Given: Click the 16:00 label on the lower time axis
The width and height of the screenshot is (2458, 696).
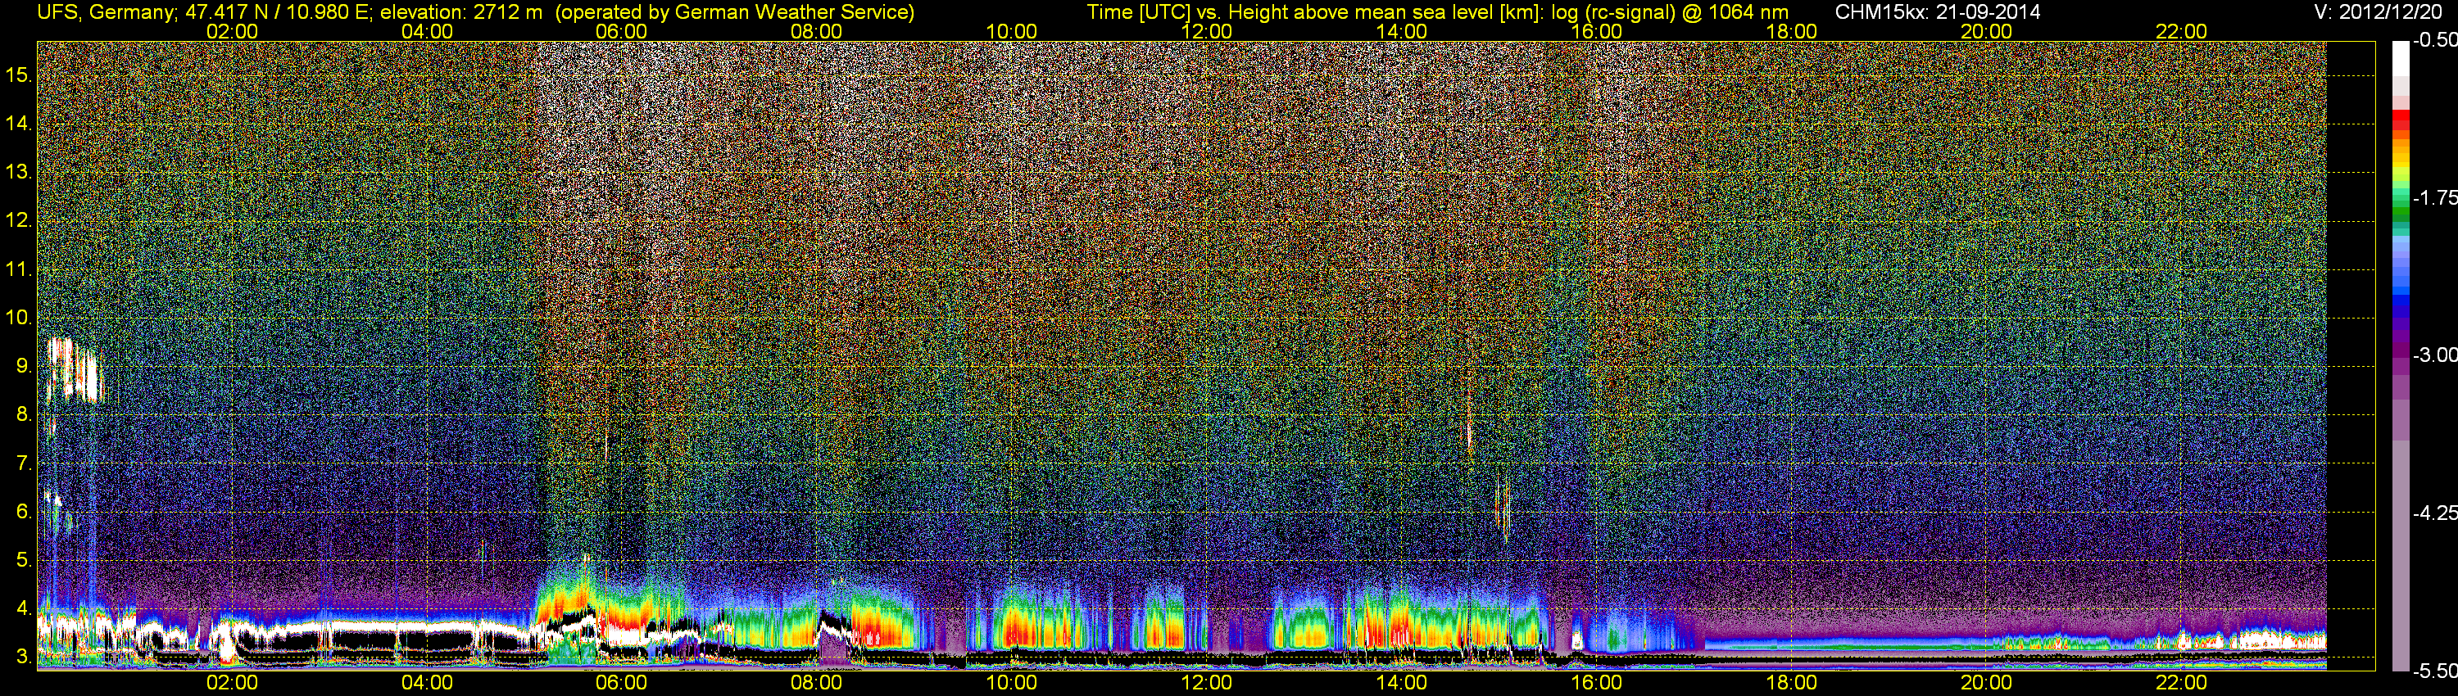Looking at the screenshot, I should pyautogui.click(x=1596, y=683).
